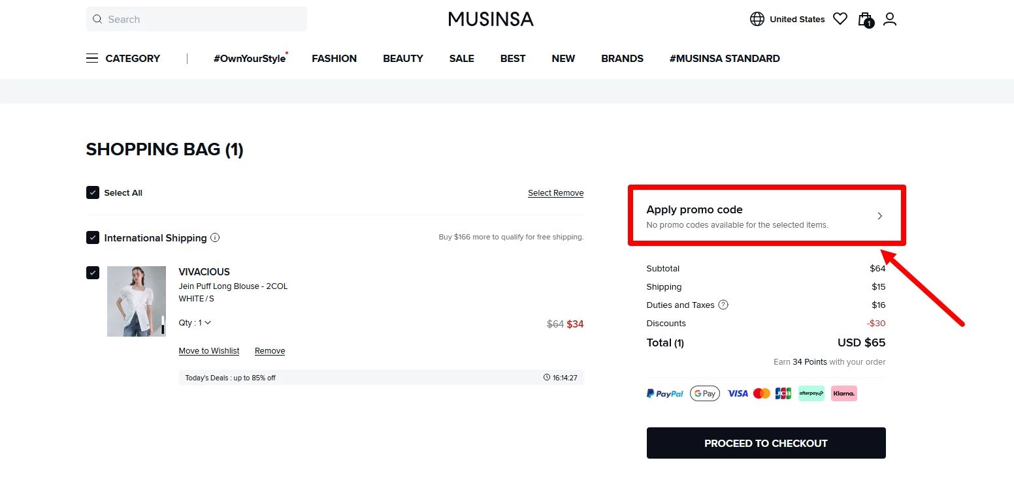Open the VIVACIOUS brand name link
The height and width of the screenshot is (503, 1014).
(204, 271)
